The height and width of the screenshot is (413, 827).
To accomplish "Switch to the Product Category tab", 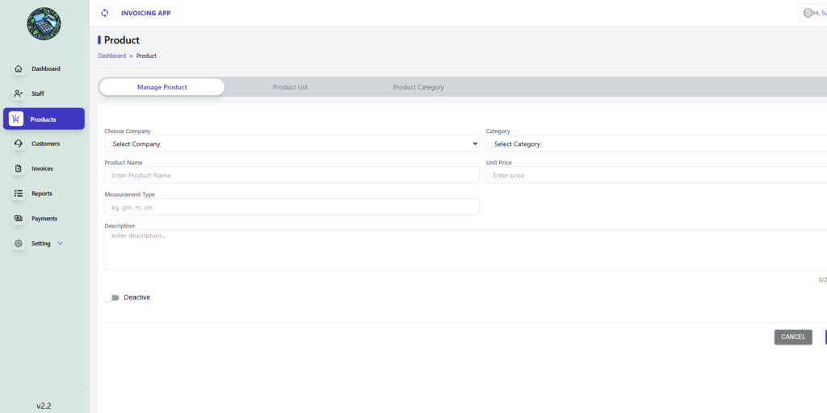I will pos(418,87).
